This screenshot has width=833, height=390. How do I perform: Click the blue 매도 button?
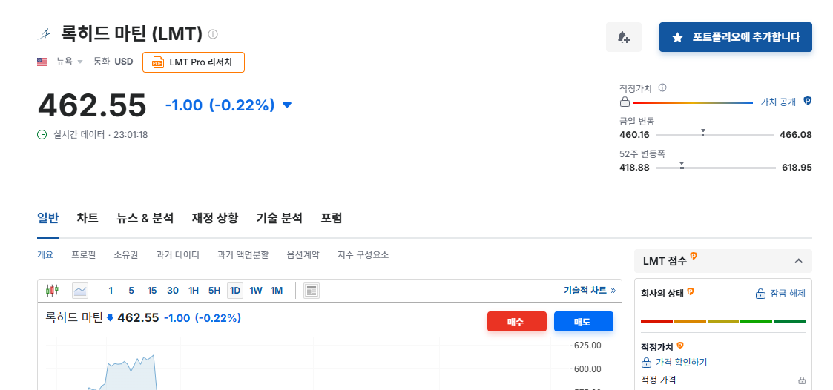(x=583, y=322)
